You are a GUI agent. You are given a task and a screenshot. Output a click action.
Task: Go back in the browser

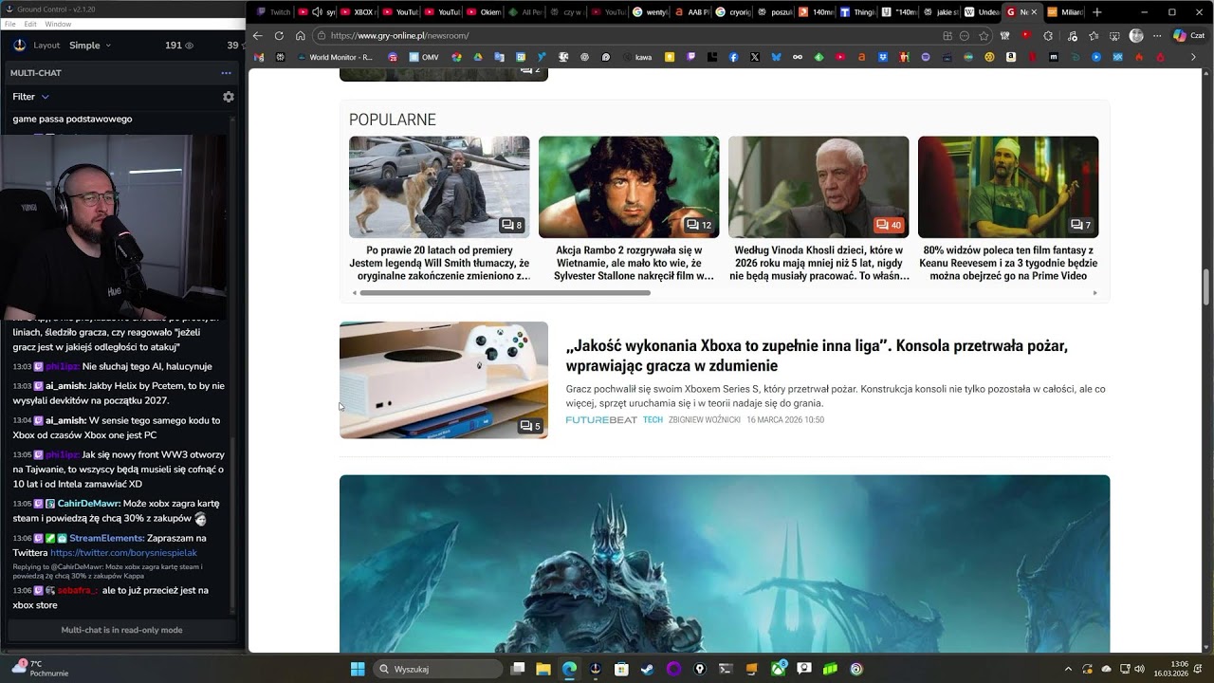coord(257,36)
